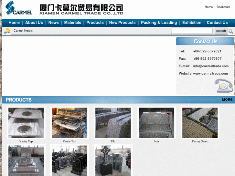Click the Carmel News label

coord(23,31)
